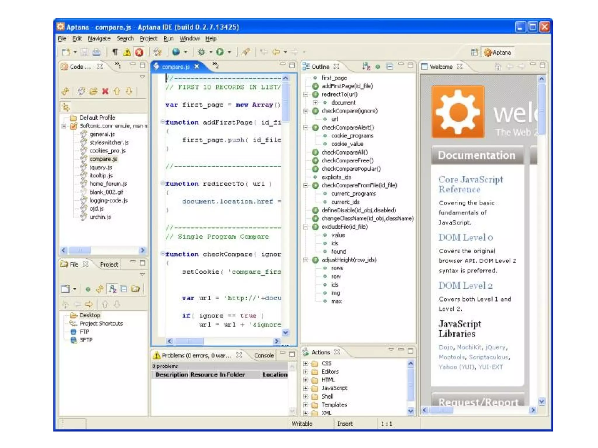
Task: Toggle the show whitespace pilcrow icon
Action: coord(115,52)
